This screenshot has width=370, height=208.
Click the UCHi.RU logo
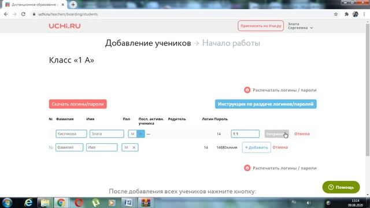65,26
